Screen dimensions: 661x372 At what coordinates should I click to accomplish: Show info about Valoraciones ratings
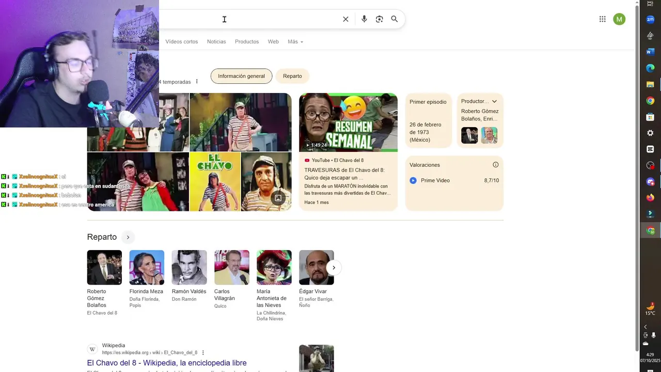click(x=496, y=165)
